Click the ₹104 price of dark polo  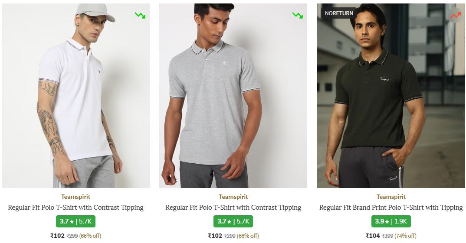[373, 236]
